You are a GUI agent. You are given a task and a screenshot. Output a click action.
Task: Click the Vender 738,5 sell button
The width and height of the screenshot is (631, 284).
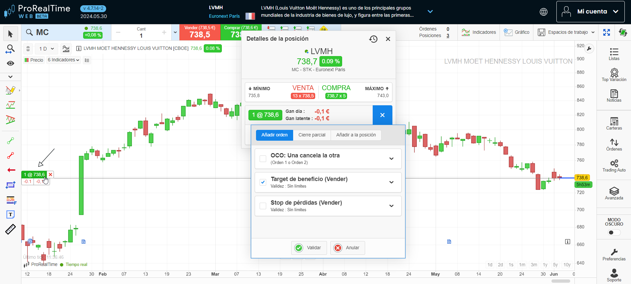pos(200,32)
